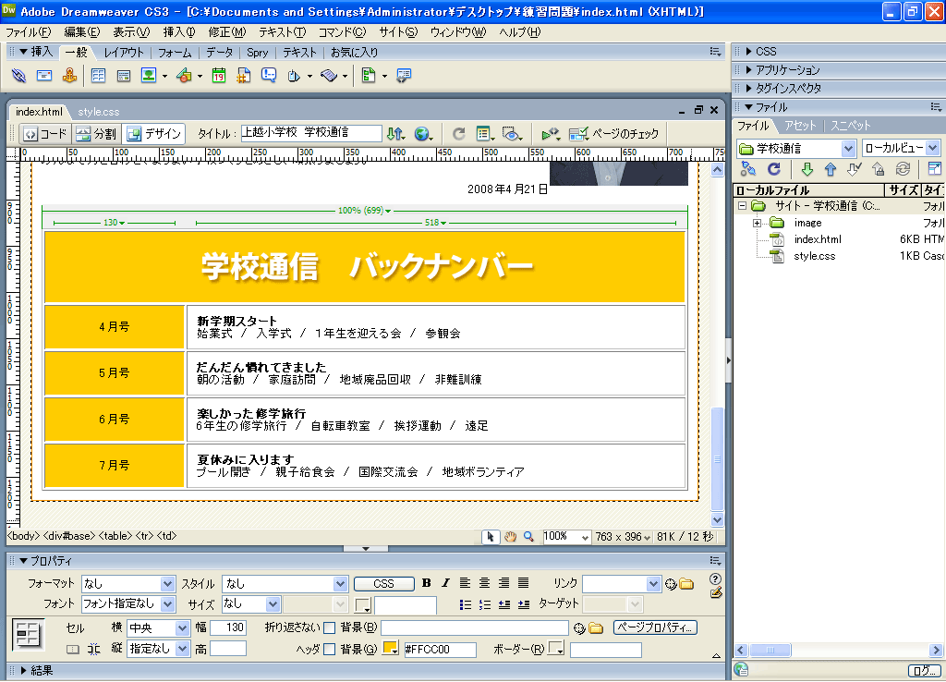This screenshot has width=946, height=682.
Task: Click the blue Put files arrow
Action: (830, 169)
